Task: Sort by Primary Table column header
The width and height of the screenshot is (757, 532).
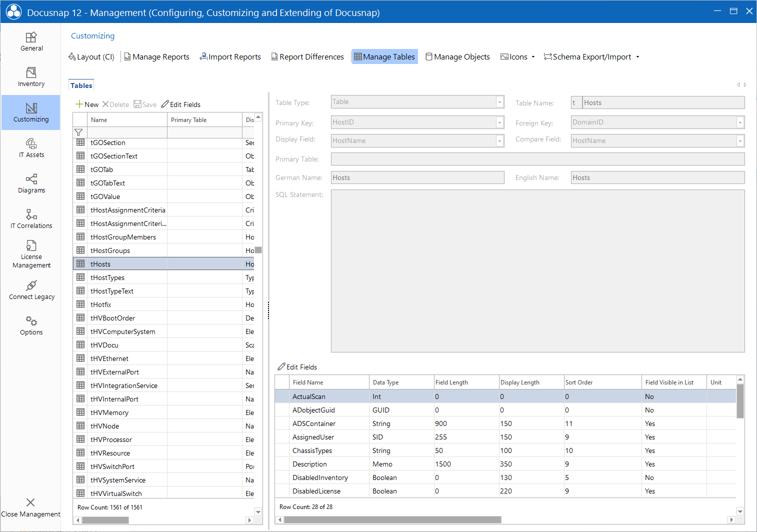Action: [x=204, y=120]
